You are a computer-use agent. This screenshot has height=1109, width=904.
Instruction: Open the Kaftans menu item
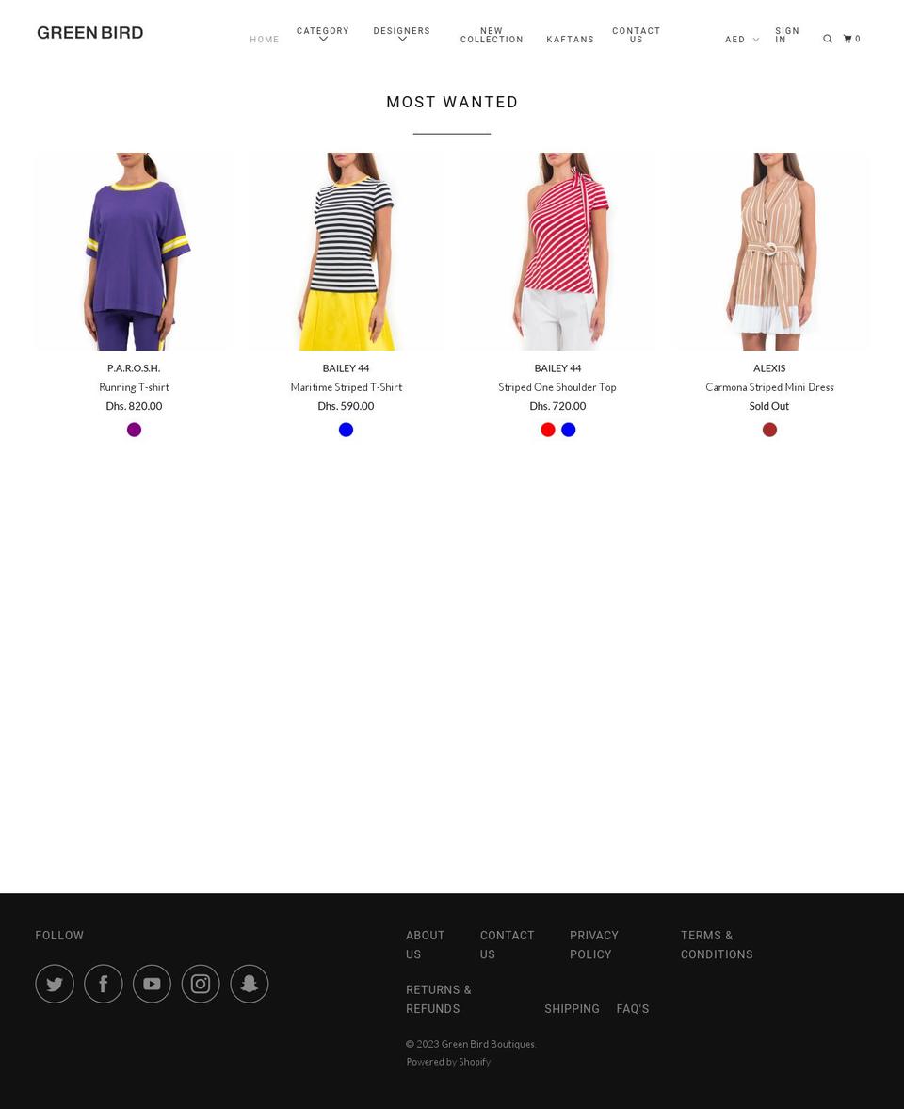coord(571,40)
